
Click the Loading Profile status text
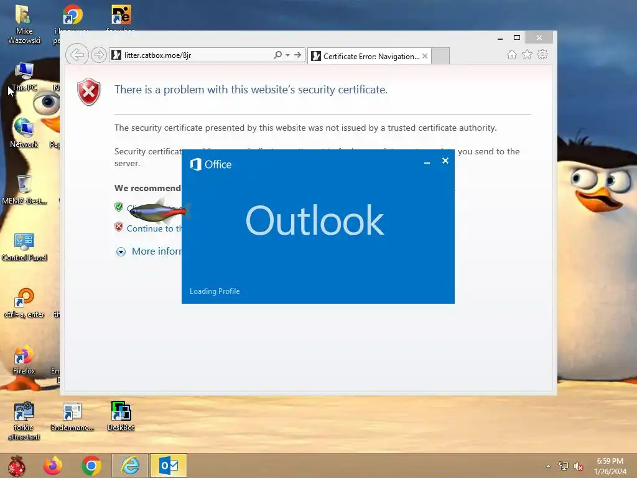coord(215,291)
